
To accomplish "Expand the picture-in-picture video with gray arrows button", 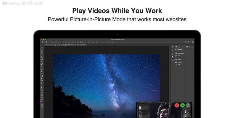I will click(x=188, y=105).
